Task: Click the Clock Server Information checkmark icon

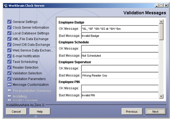Action: (9, 27)
